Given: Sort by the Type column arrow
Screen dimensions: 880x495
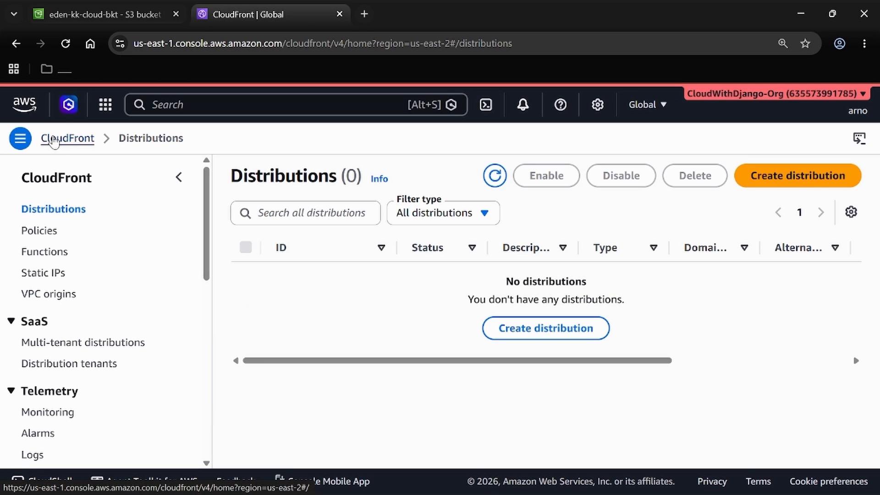Looking at the screenshot, I should (x=654, y=248).
